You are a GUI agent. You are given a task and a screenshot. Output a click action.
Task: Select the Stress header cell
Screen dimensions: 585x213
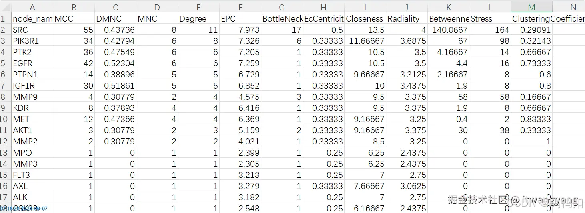[x=490, y=19]
